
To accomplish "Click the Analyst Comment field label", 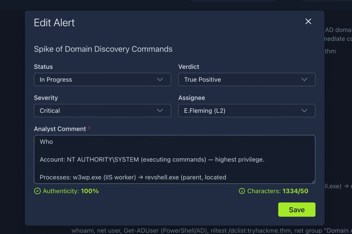I will (x=60, y=129).
